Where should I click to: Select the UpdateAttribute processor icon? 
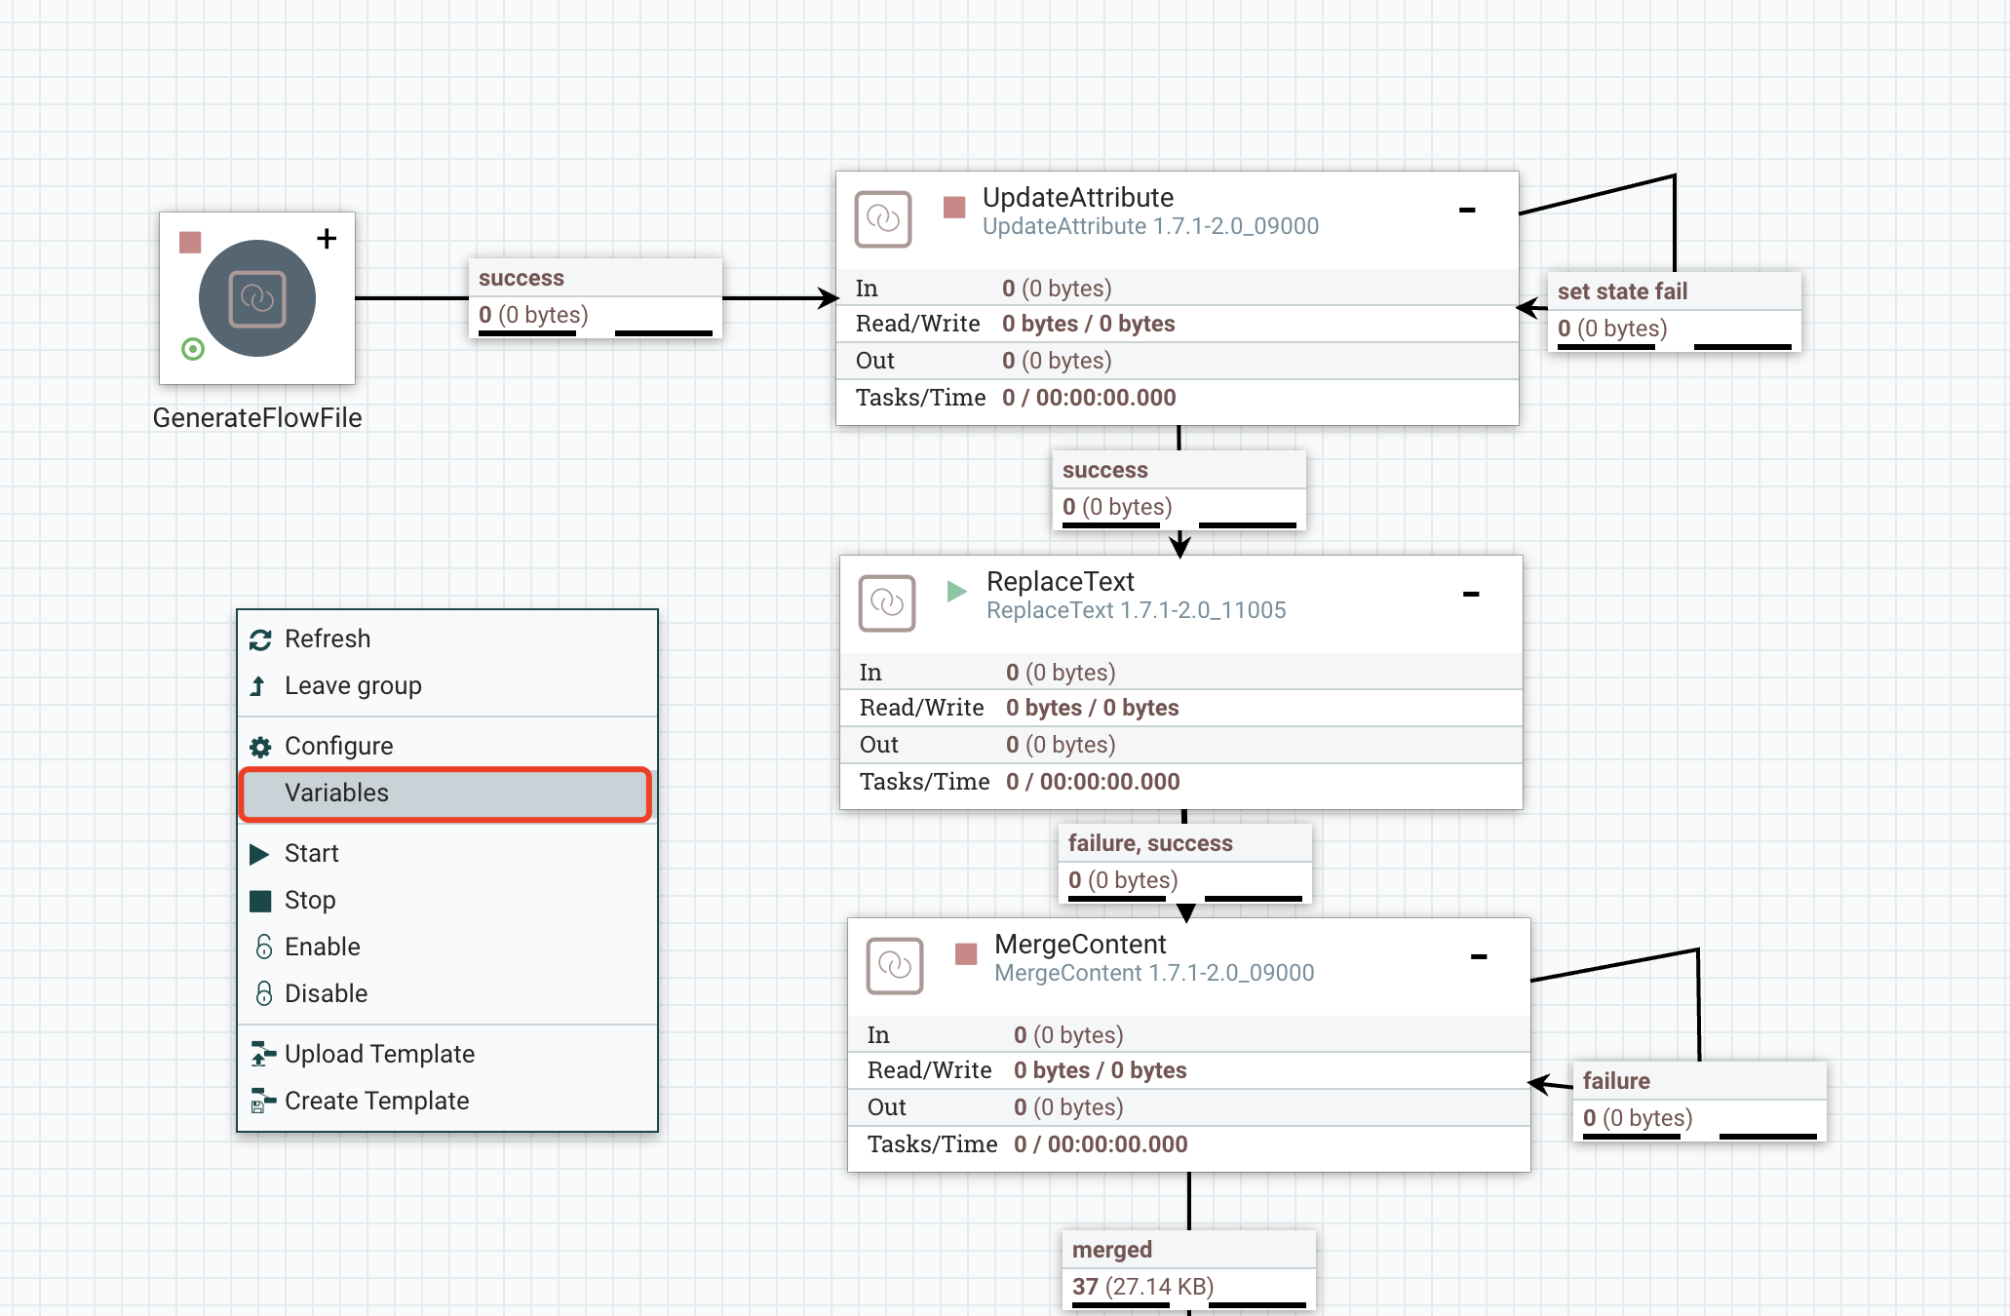coord(882,220)
